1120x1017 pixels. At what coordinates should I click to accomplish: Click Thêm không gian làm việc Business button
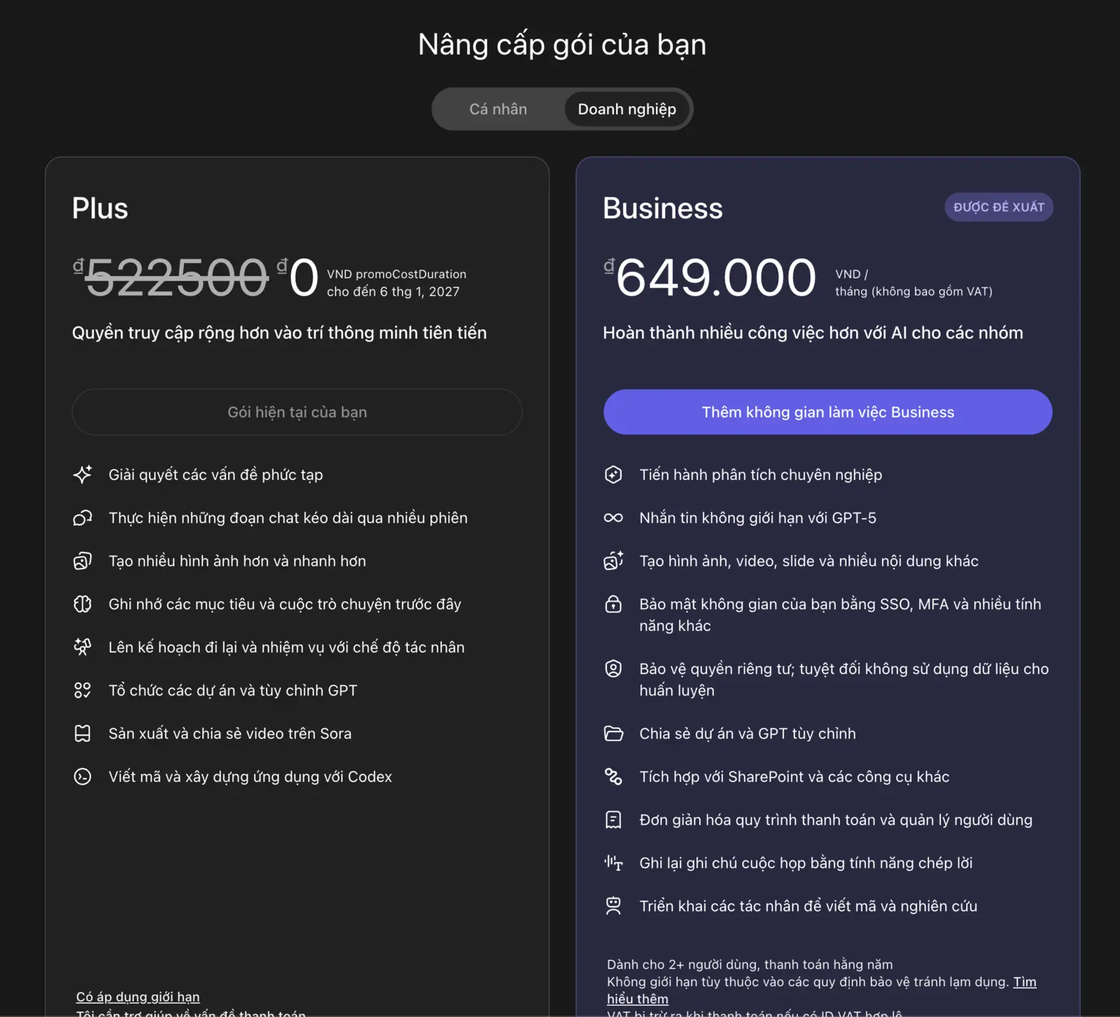click(827, 412)
